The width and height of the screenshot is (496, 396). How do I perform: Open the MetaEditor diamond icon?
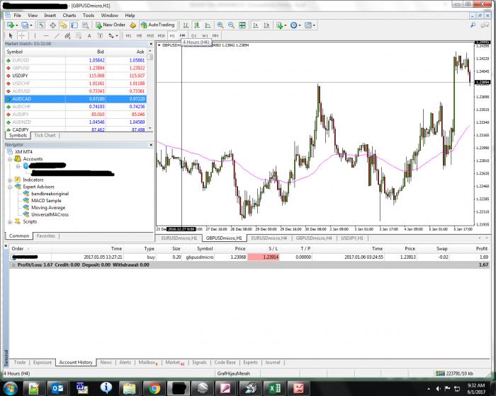point(133,25)
